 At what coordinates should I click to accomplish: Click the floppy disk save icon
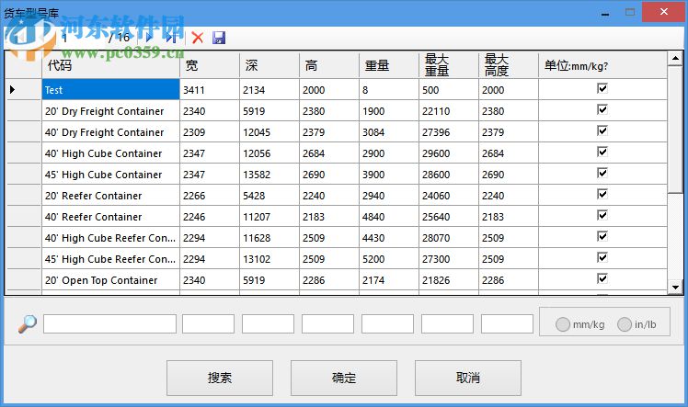(219, 38)
